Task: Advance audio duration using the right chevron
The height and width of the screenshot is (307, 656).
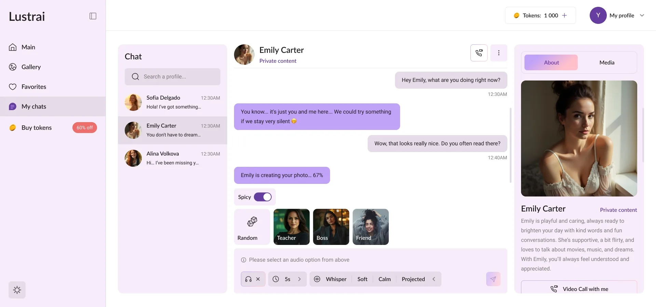Action: coord(299,279)
